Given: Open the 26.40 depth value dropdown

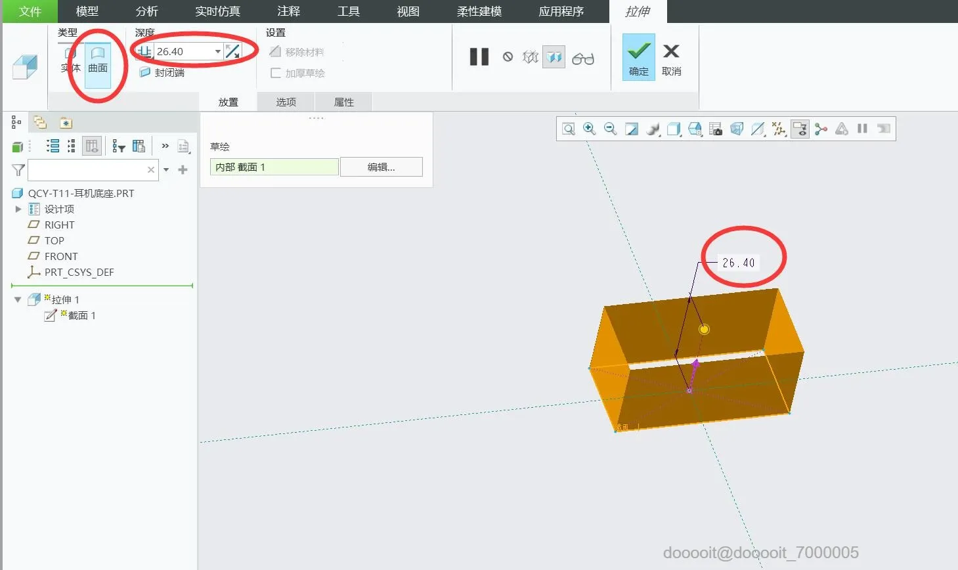Looking at the screenshot, I should [x=217, y=51].
